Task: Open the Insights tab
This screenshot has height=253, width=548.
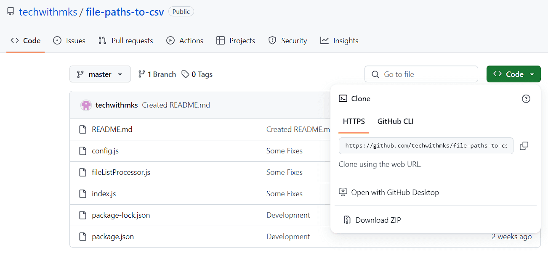Action: pos(339,41)
